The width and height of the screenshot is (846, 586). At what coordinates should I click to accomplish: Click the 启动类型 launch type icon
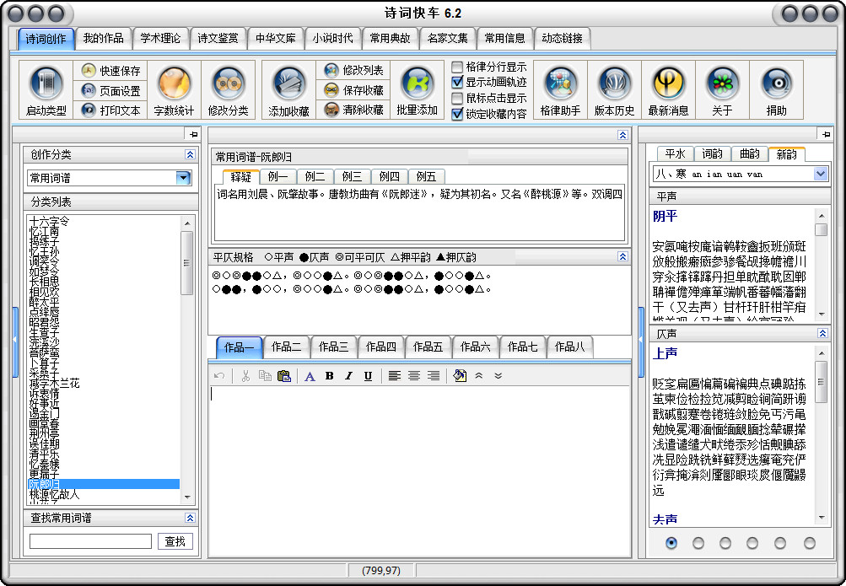tap(46, 90)
